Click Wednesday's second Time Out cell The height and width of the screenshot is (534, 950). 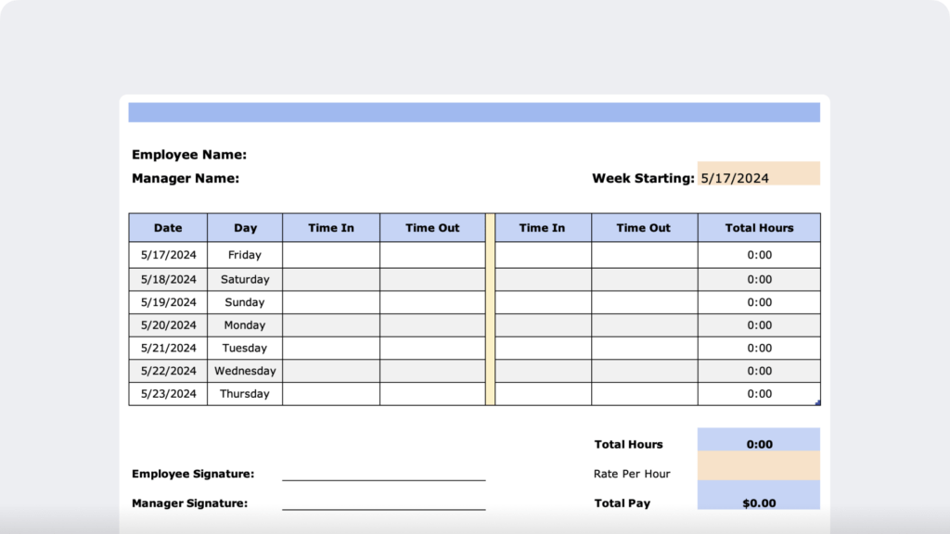[644, 370]
